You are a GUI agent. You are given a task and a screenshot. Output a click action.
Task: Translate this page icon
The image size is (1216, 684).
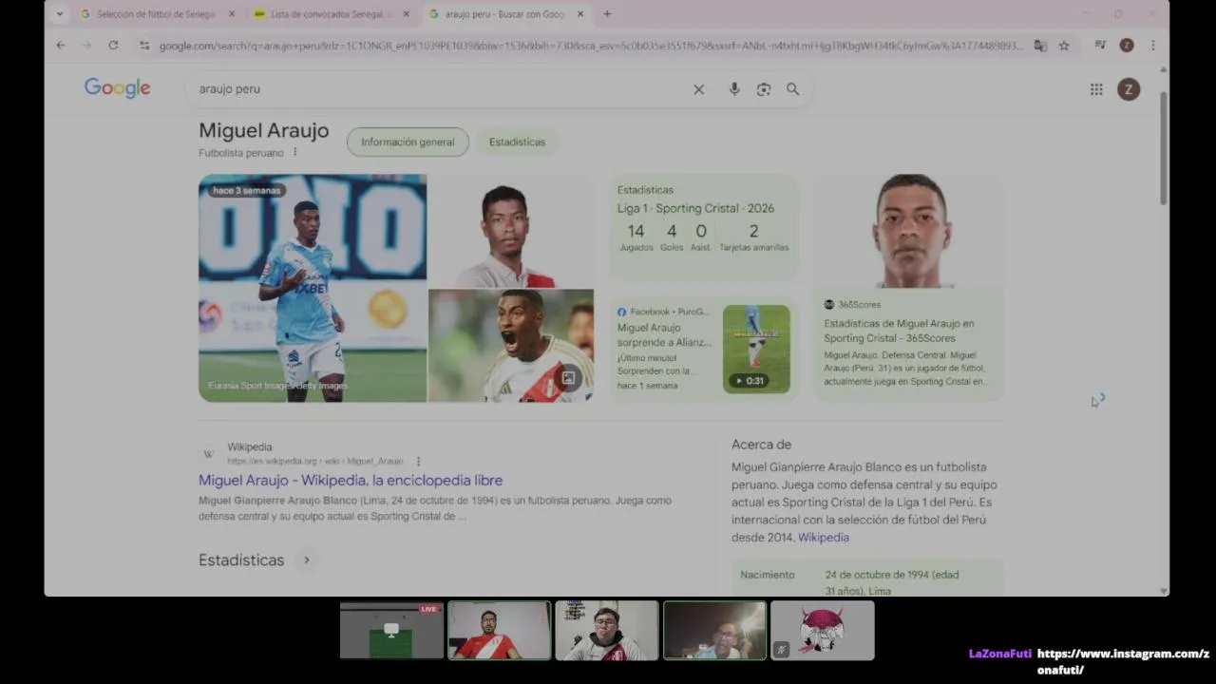click(1040, 46)
